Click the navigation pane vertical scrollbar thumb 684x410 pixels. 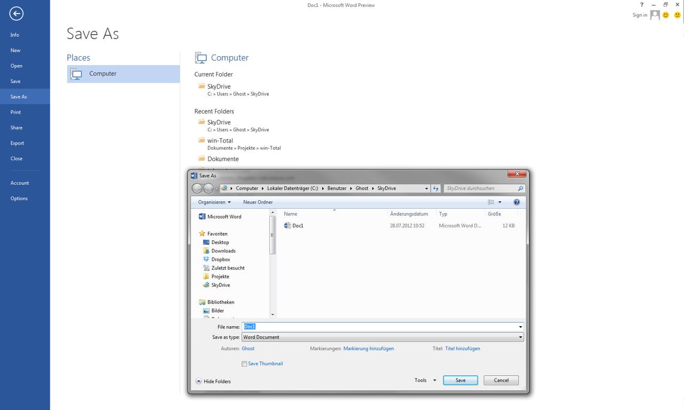point(273,235)
